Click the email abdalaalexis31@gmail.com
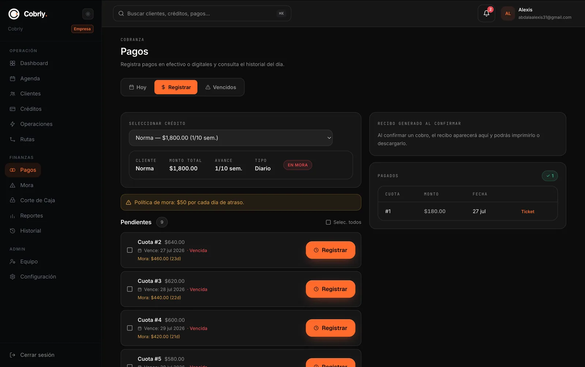The image size is (585, 367). (x=545, y=17)
